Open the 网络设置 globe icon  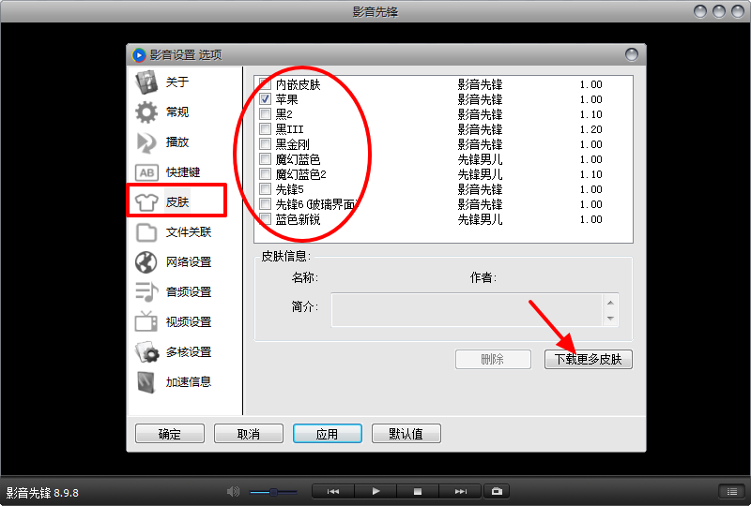146,262
